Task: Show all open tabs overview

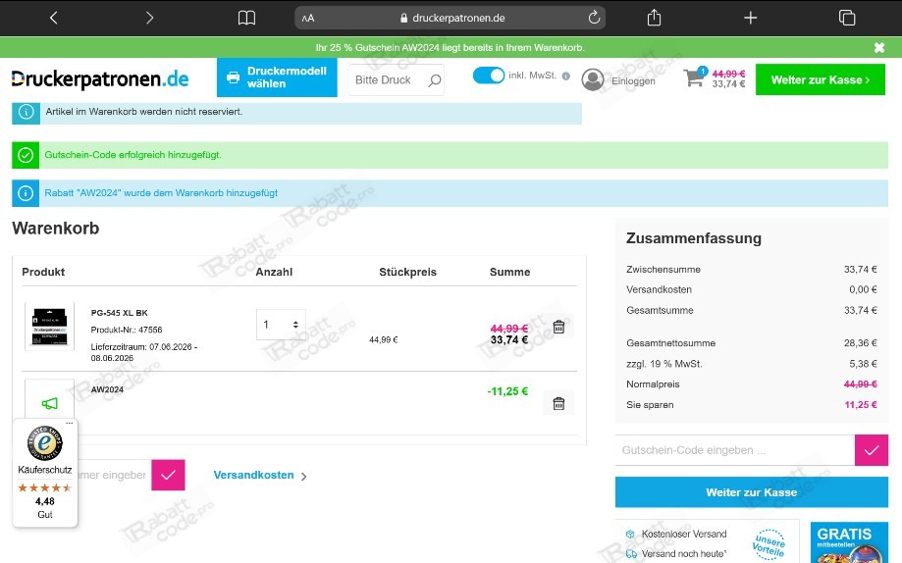Action: [x=847, y=18]
